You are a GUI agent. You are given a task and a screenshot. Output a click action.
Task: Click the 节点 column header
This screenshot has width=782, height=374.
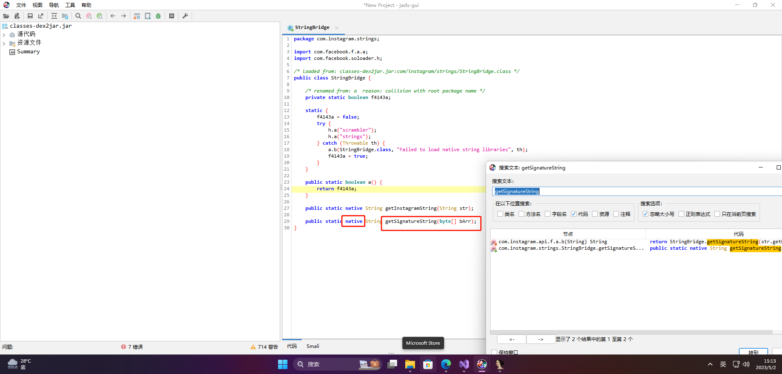(568, 234)
